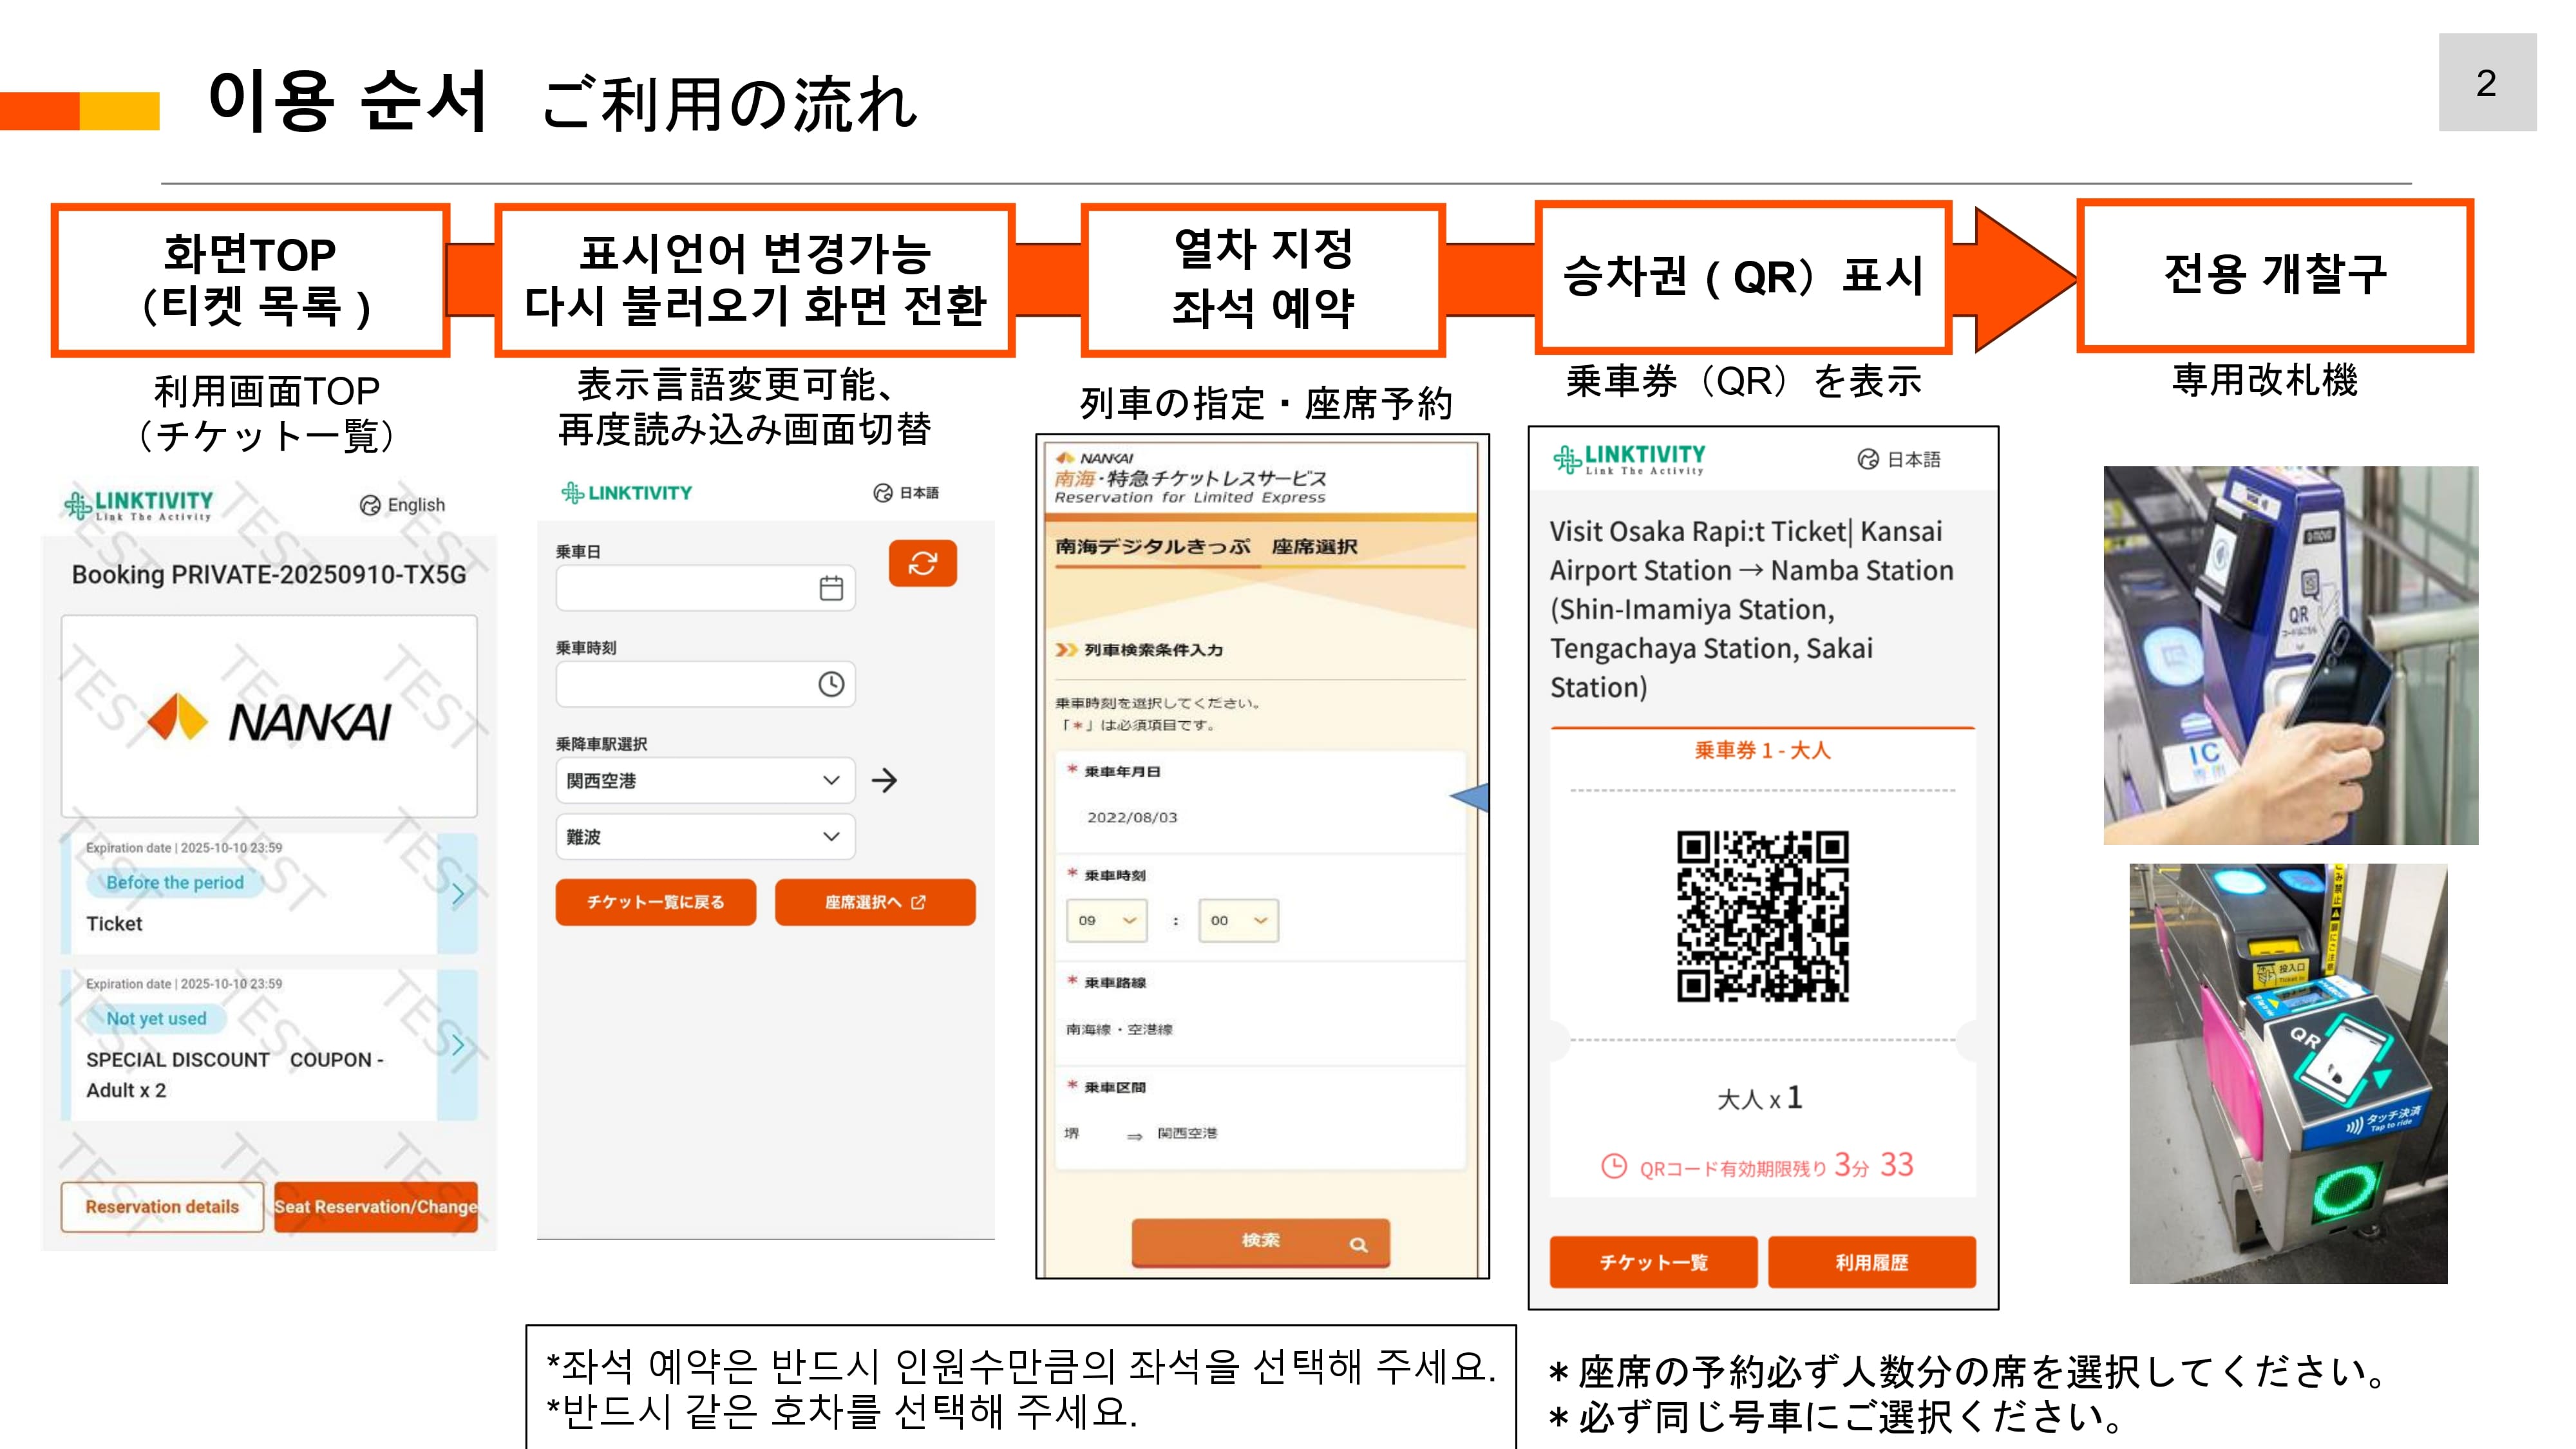The width and height of the screenshot is (2576, 1449).
Task: Open the calendar icon in 乗車日 field
Action: [831, 588]
